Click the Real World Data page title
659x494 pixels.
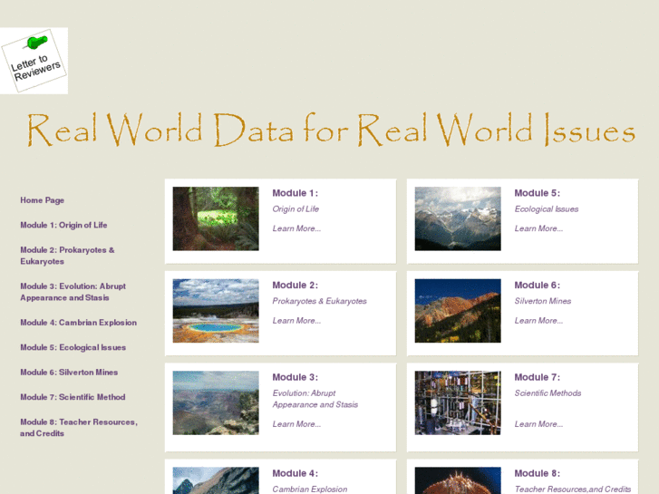point(331,130)
